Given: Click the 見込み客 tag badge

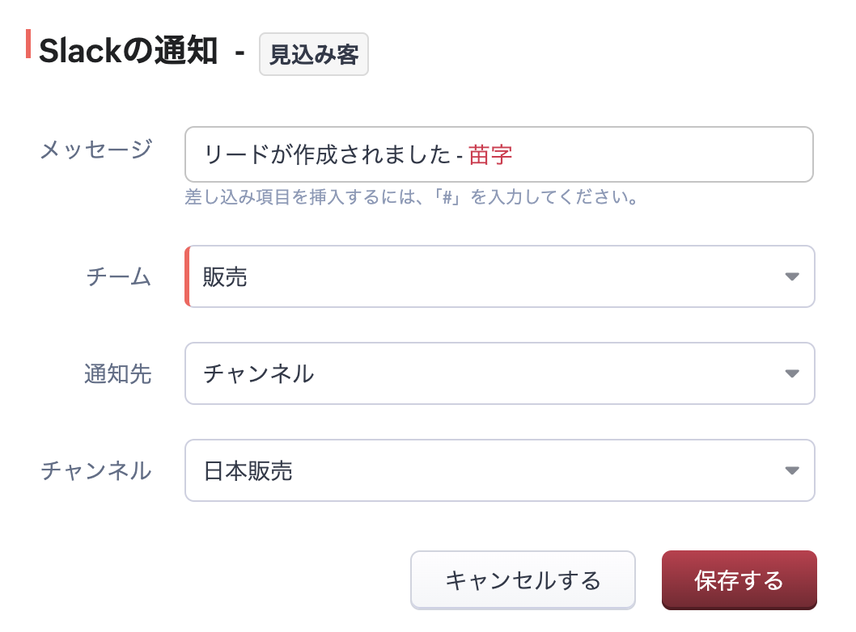Looking at the screenshot, I should (313, 54).
